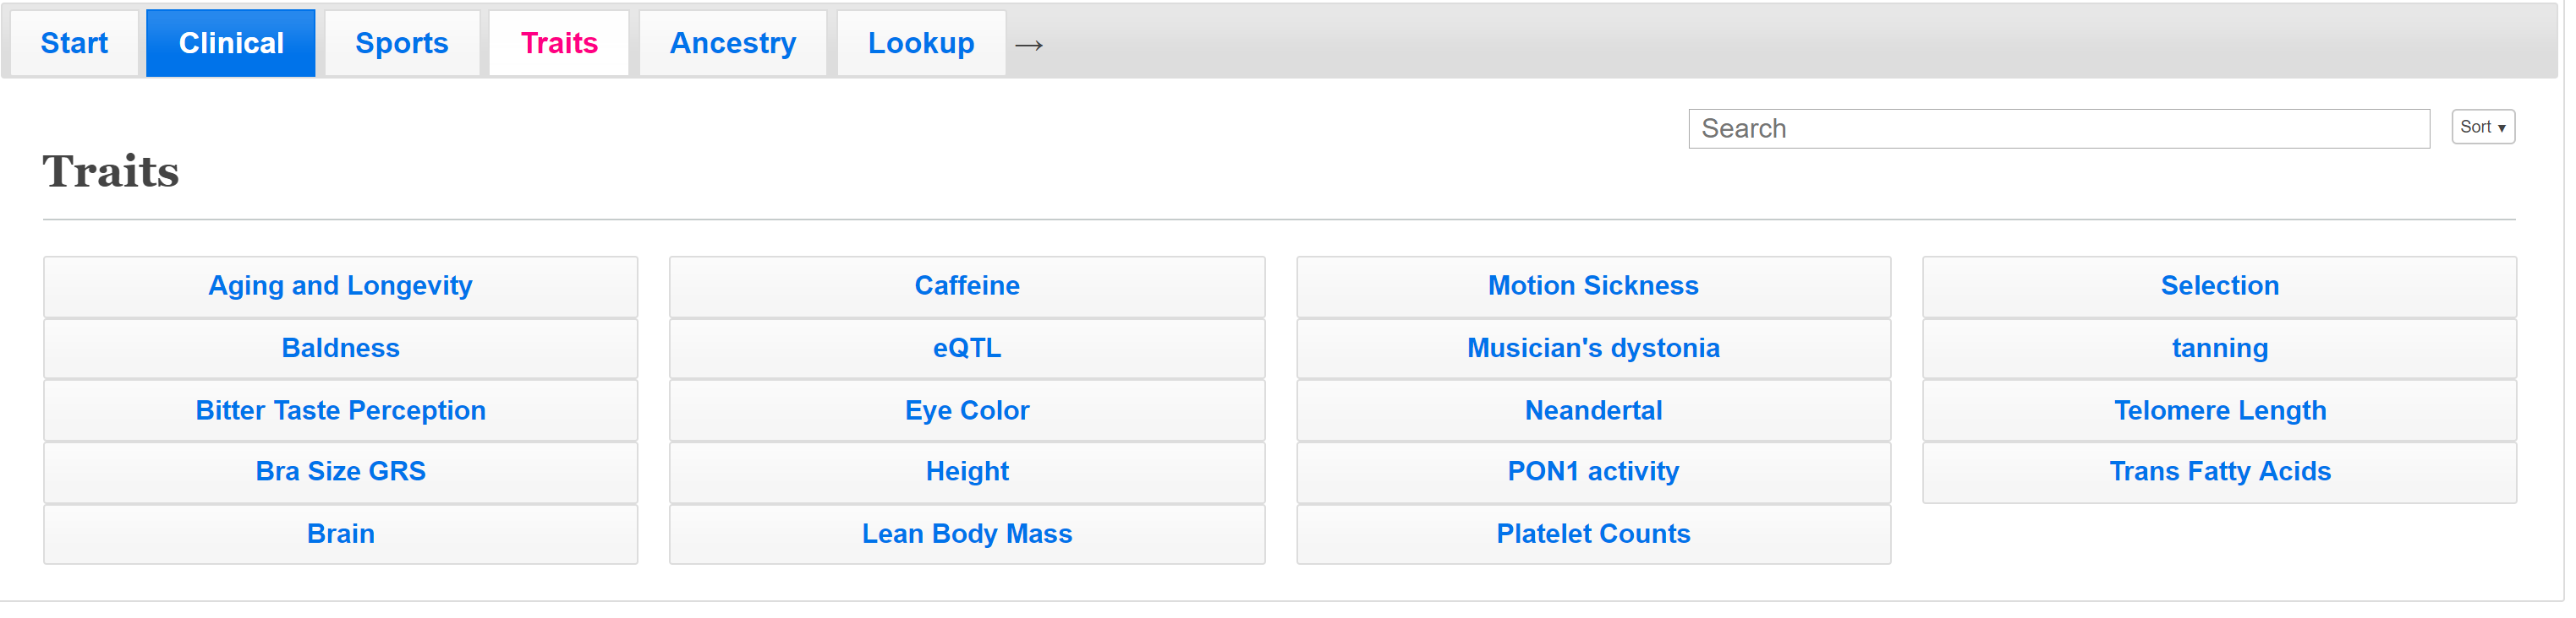Switch to the Sports tab

(x=402, y=43)
